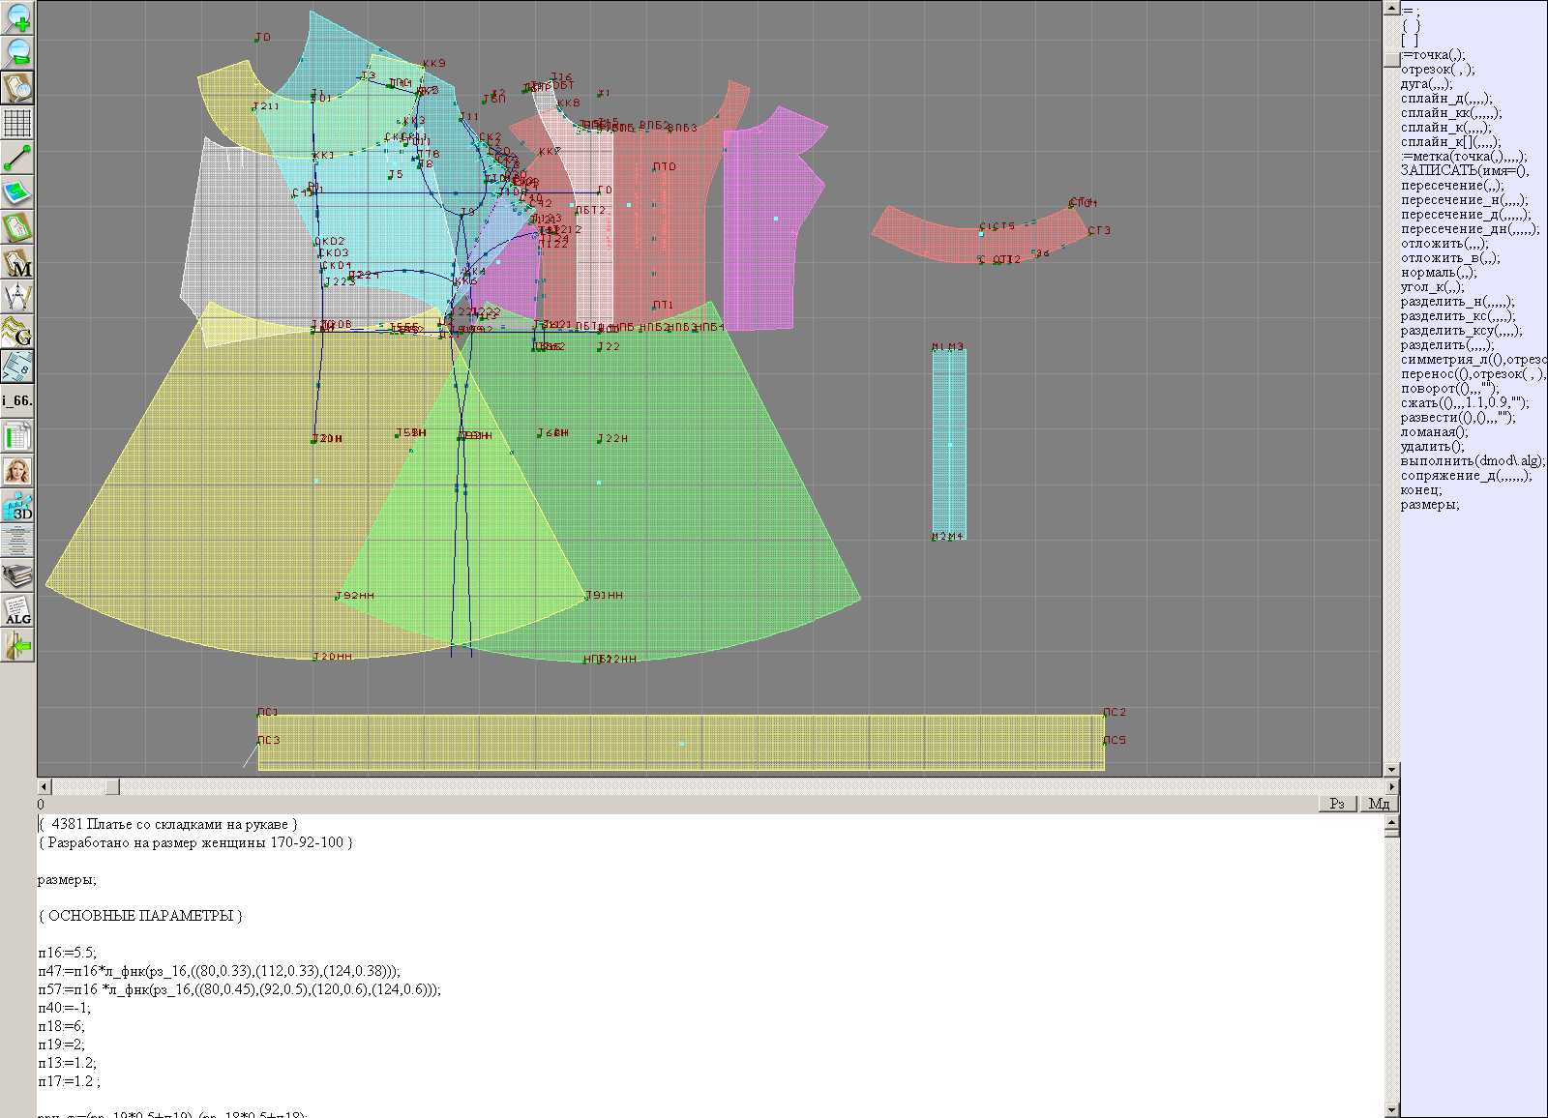Open the green spreadsheet table icon

pyautogui.click(x=17, y=436)
